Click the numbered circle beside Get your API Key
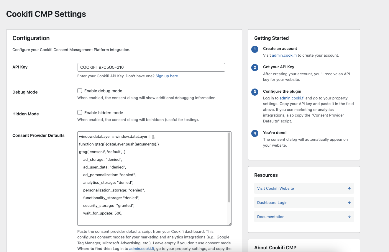 255,68
